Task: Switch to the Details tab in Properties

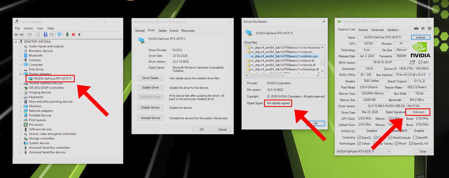Action: [x=162, y=31]
